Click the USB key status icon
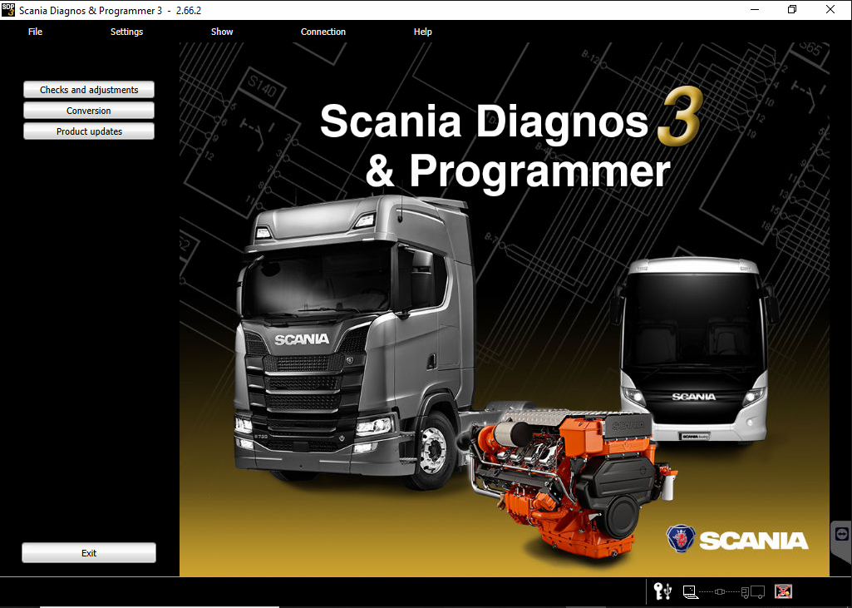The height and width of the screenshot is (608, 852). pos(662,591)
